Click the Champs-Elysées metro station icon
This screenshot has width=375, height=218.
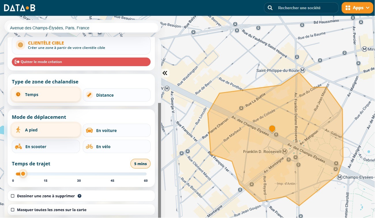pos(340,177)
